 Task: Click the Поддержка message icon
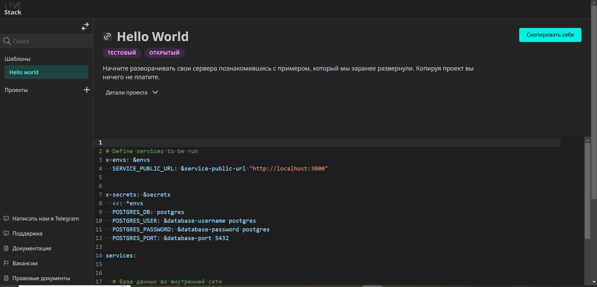6,234
